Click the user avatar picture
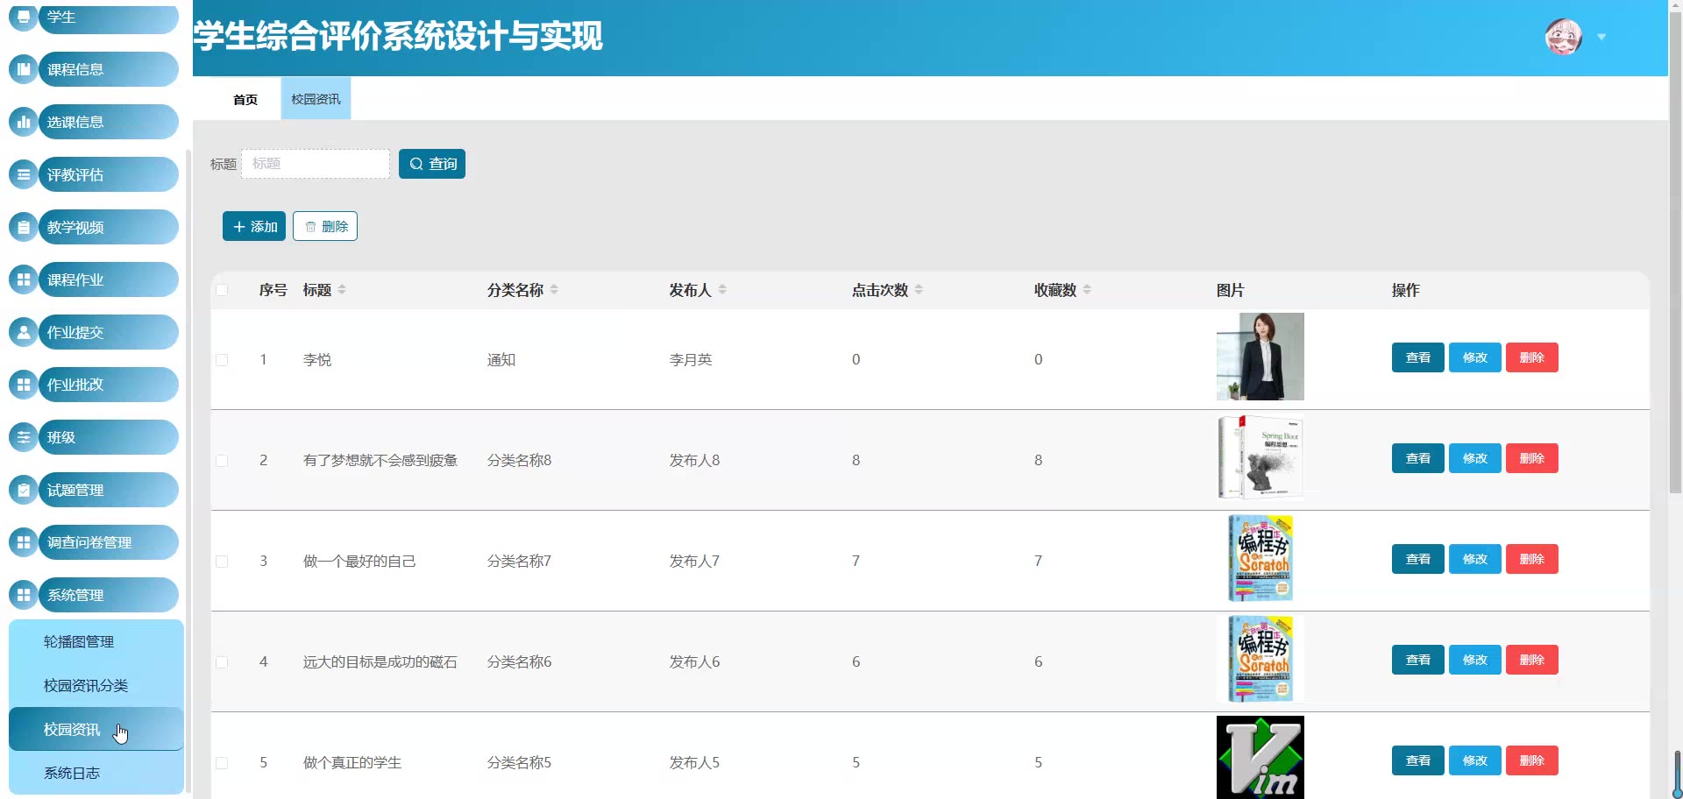The height and width of the screenshot is (799, 1683). pyautogui.click(x=1563, y=37)
